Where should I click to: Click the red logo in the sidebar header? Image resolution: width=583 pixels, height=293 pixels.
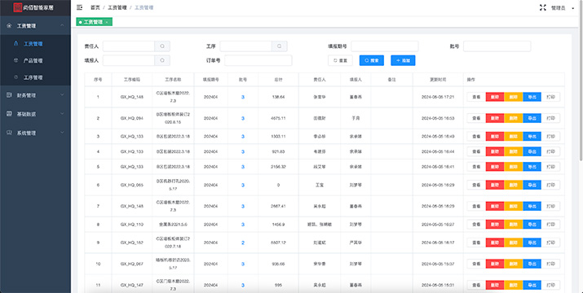18,7
